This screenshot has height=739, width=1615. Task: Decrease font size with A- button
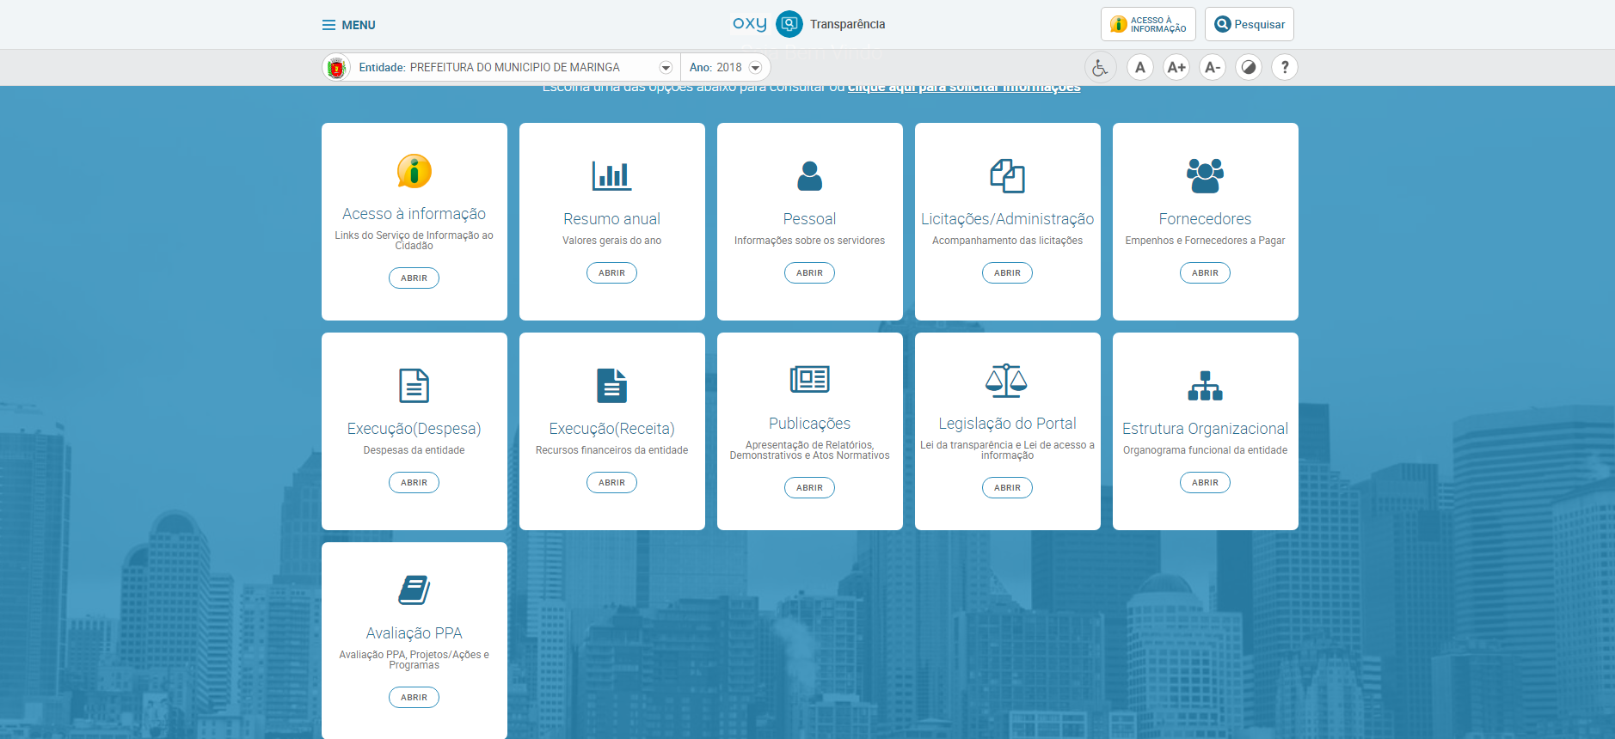(1213, 67)
